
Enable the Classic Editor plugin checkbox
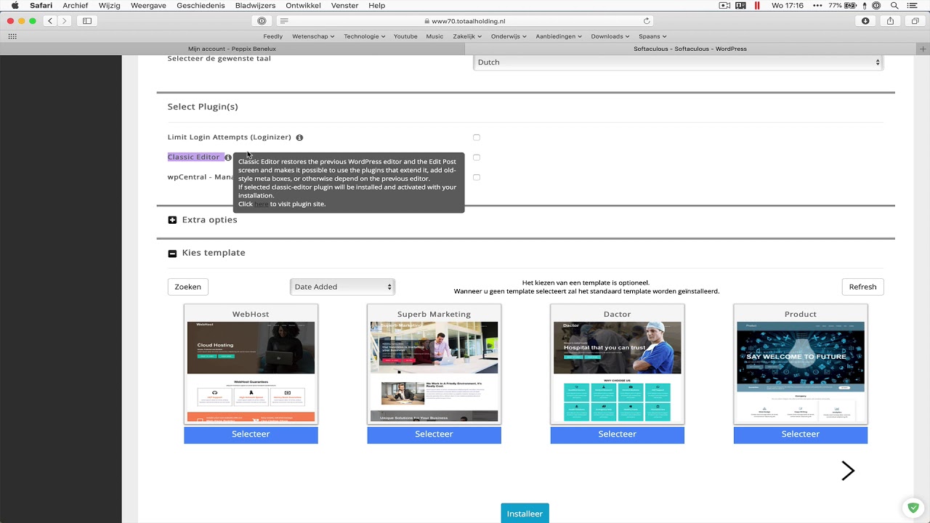tap(476, 157)
